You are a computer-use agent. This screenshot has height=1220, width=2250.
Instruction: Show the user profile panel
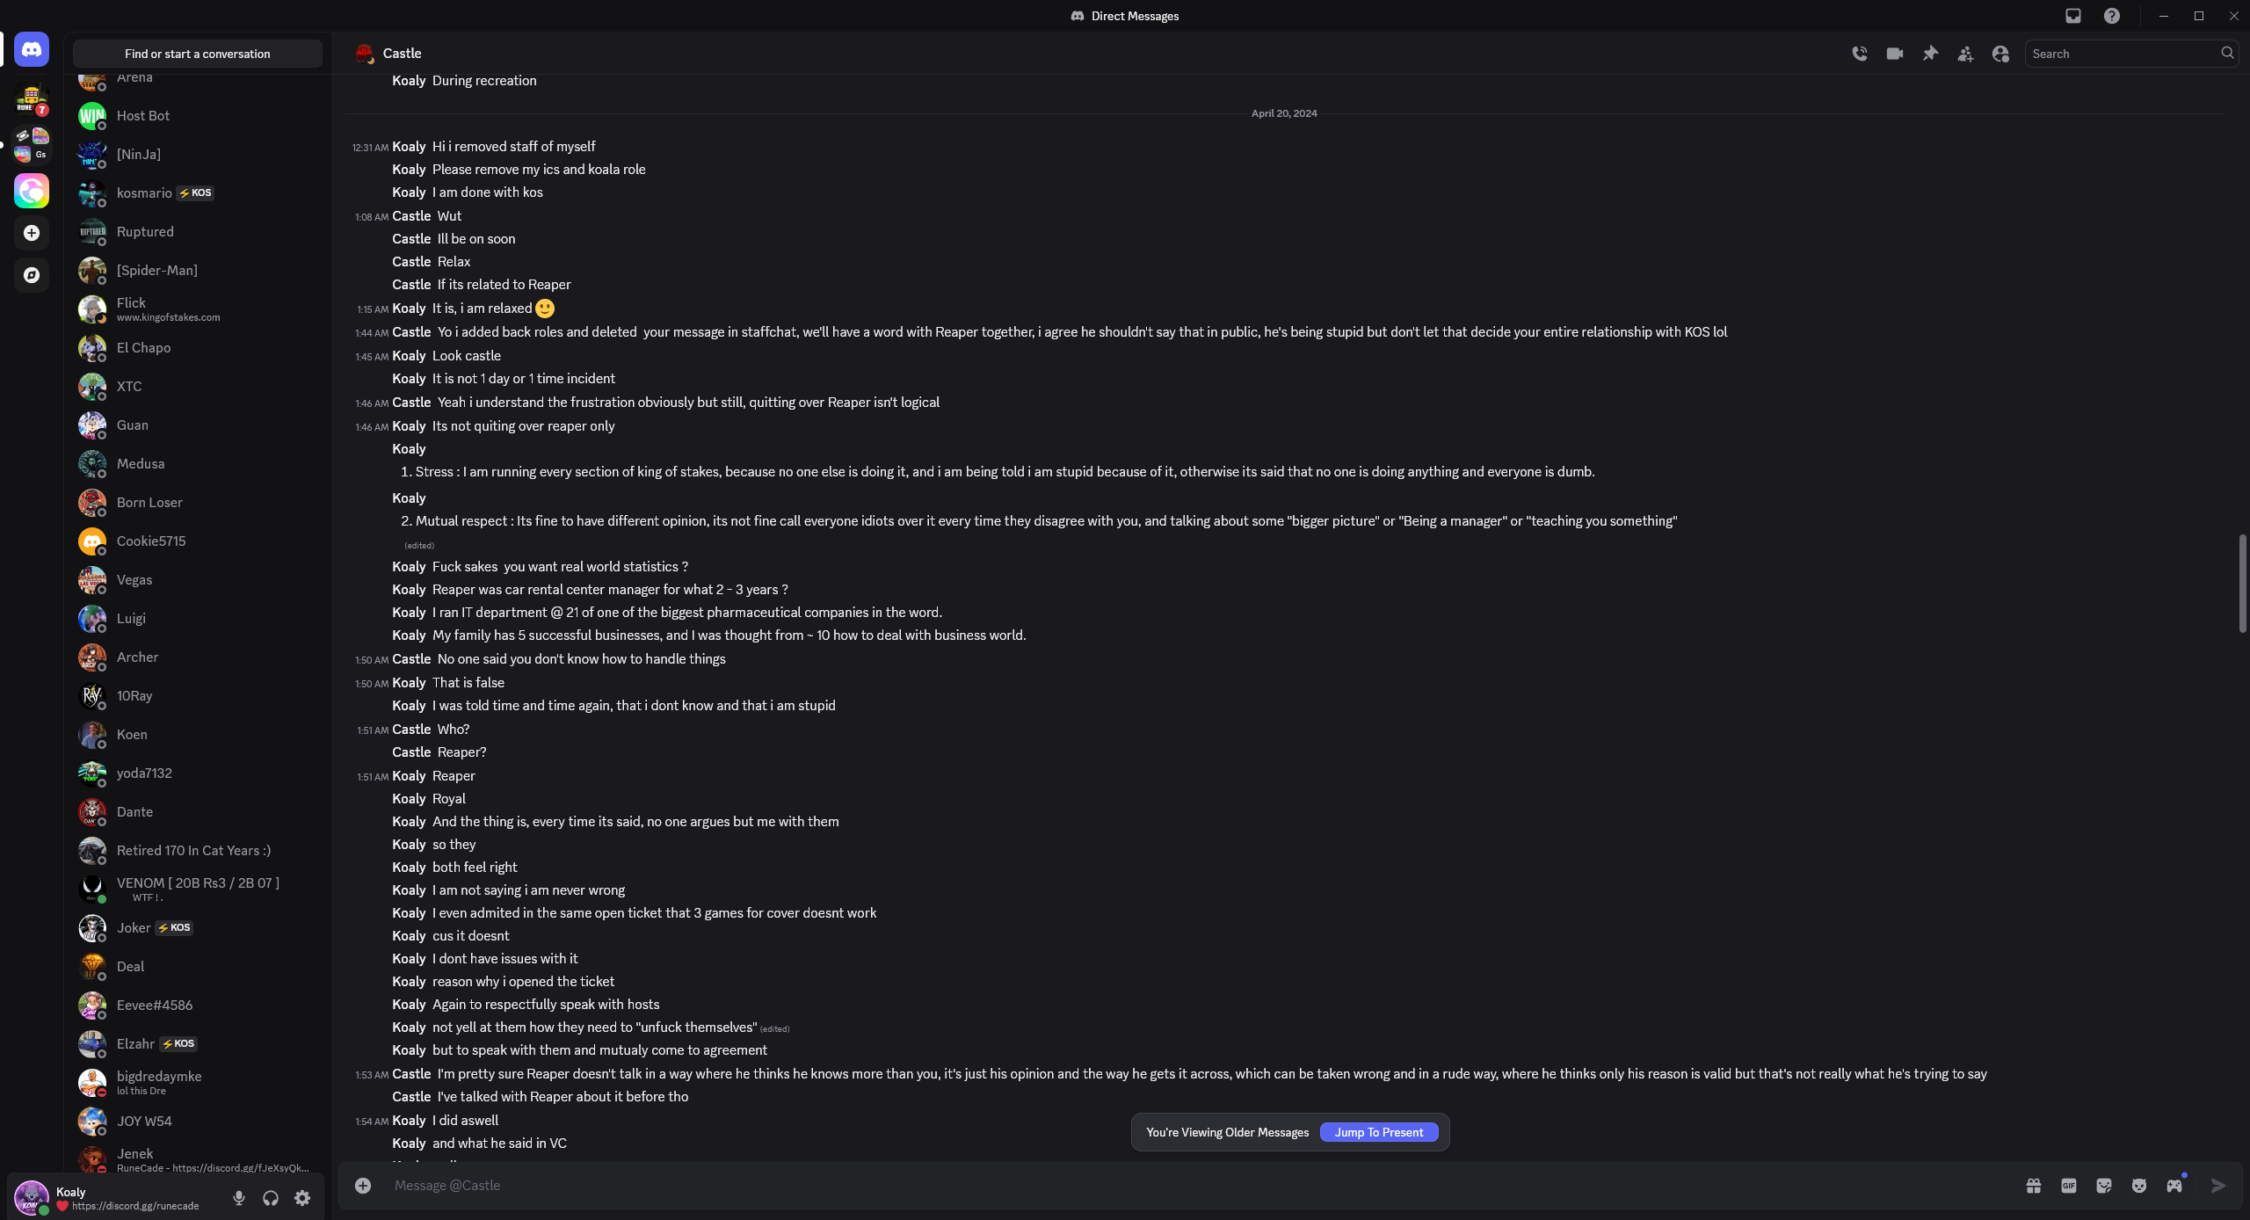(x=2000, y=54)
